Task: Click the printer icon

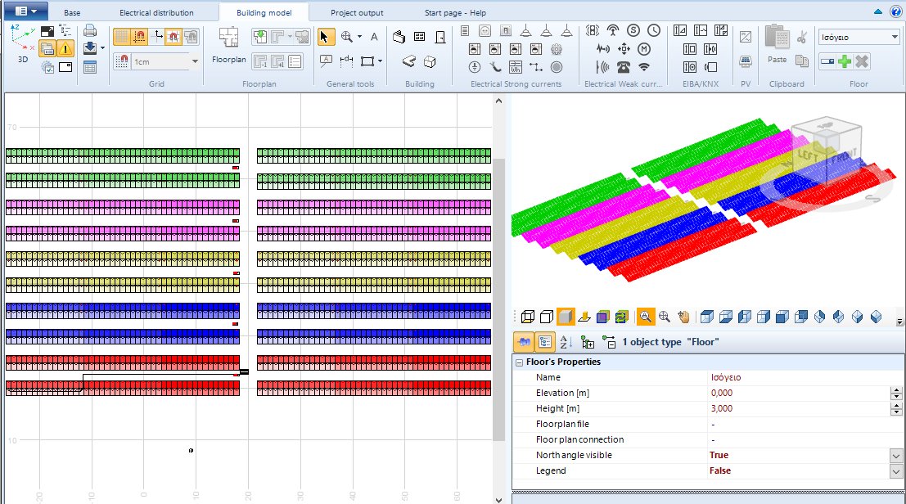Action: click(89, 30)
